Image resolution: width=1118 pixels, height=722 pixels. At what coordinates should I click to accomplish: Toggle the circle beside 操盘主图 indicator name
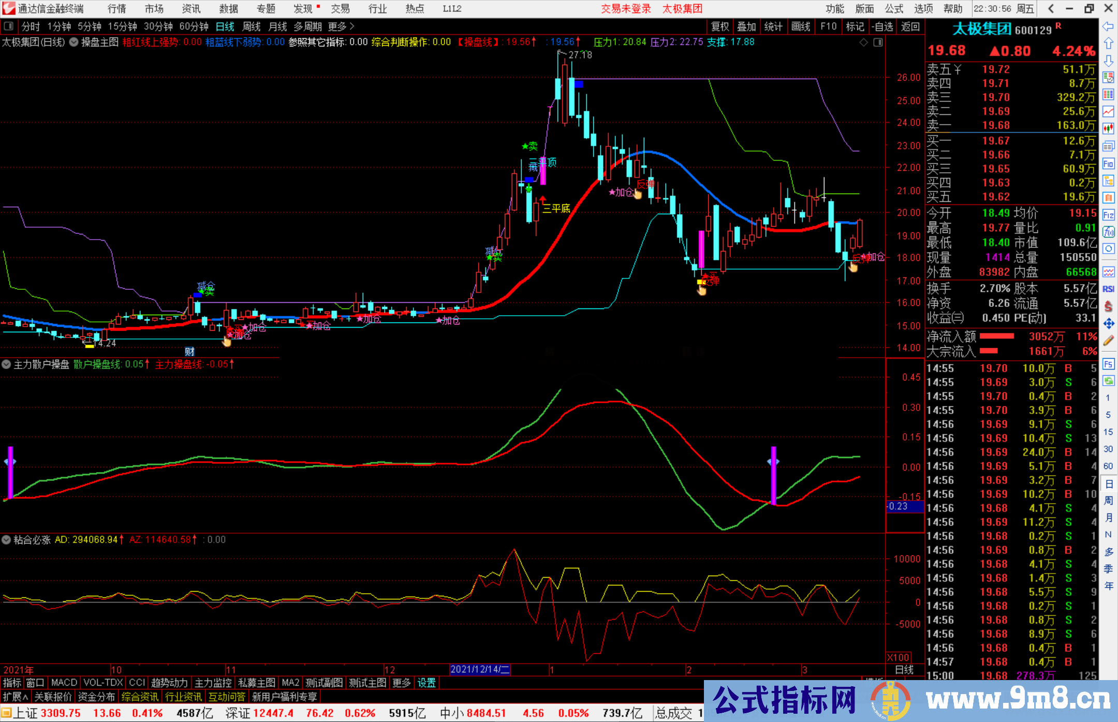(x=74, y=42)
